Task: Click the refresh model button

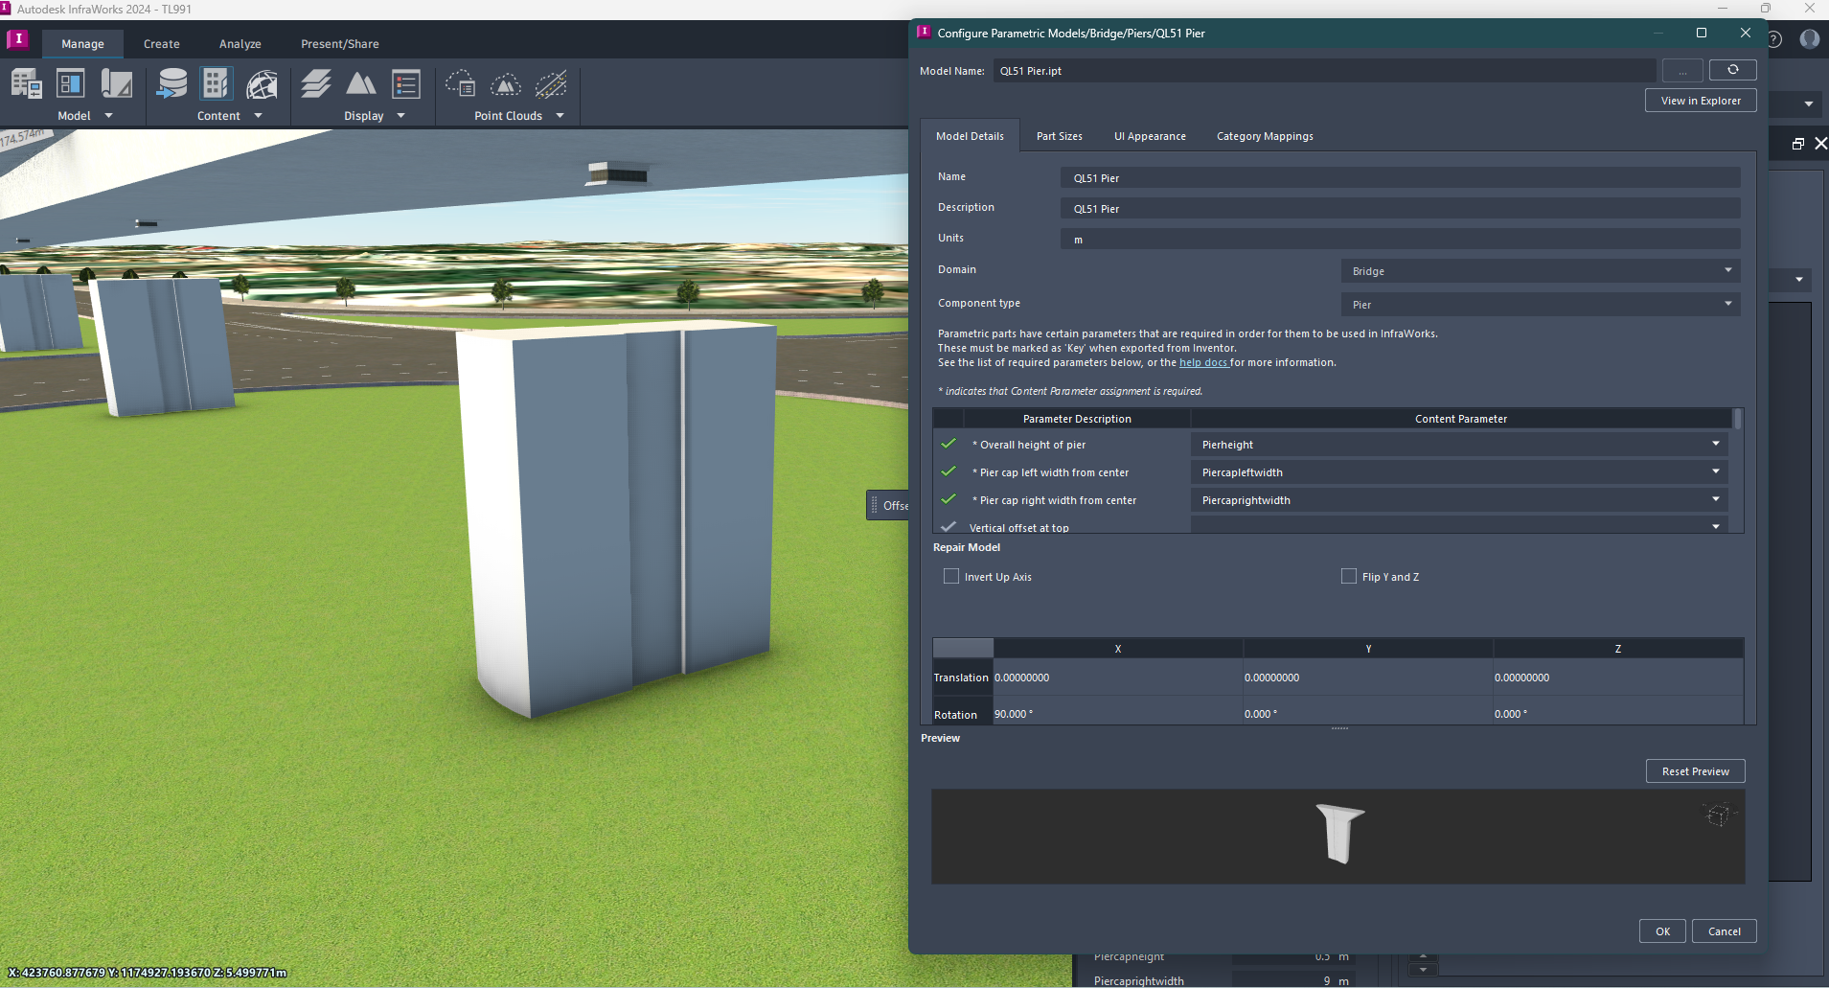Action: [x=1732, y=70]
